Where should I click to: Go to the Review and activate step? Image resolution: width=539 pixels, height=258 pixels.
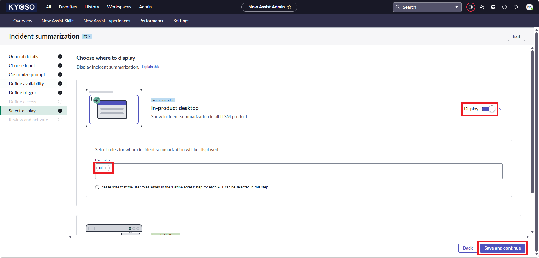tap(28, 120)
